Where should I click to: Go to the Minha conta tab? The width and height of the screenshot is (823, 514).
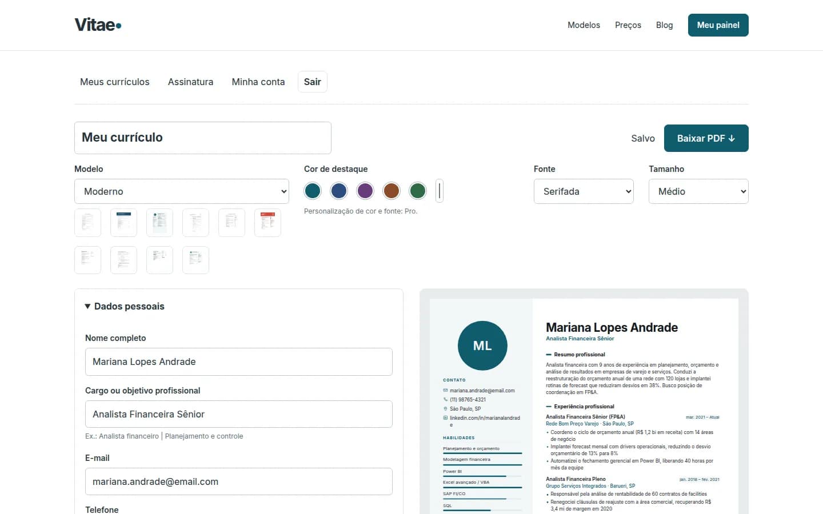pyautogui.click(x=258, y=82)
